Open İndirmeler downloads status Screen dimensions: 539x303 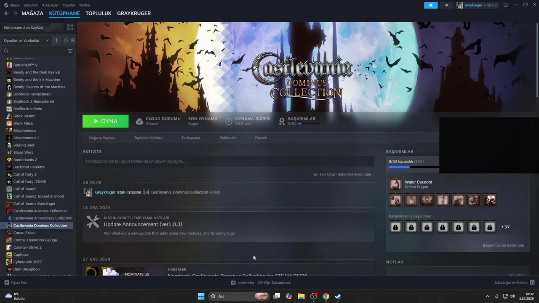(x=261, y=283)
